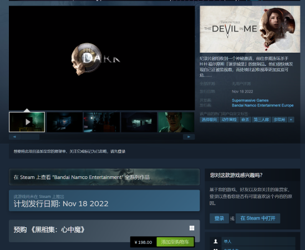Screen dimensions: 305x250
Task: Select the second dark corridor screenshot
Action: click(64, 122)
